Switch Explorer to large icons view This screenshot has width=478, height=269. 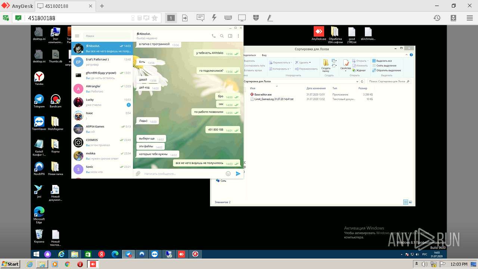(410, 202)
